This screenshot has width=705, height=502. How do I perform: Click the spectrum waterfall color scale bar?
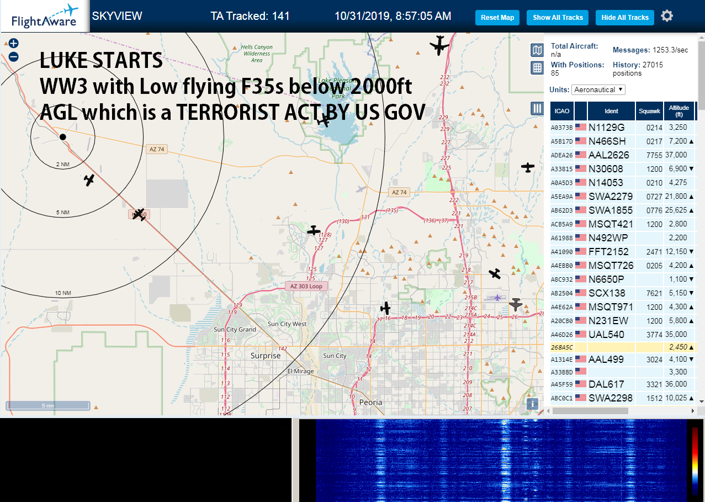[x=695, y=461]
